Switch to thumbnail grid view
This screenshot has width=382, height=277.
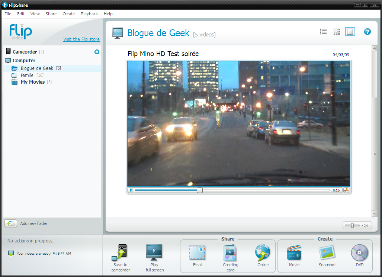[x=337, y=32]
